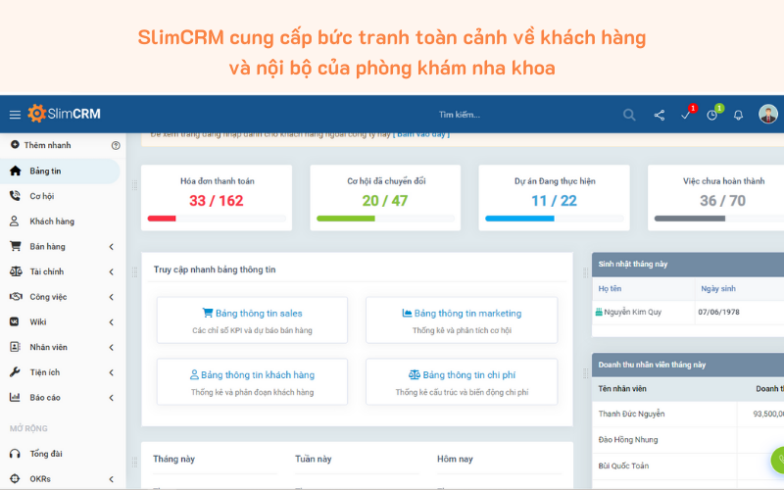Click the Hôm nay column heading

coord(455,459)
